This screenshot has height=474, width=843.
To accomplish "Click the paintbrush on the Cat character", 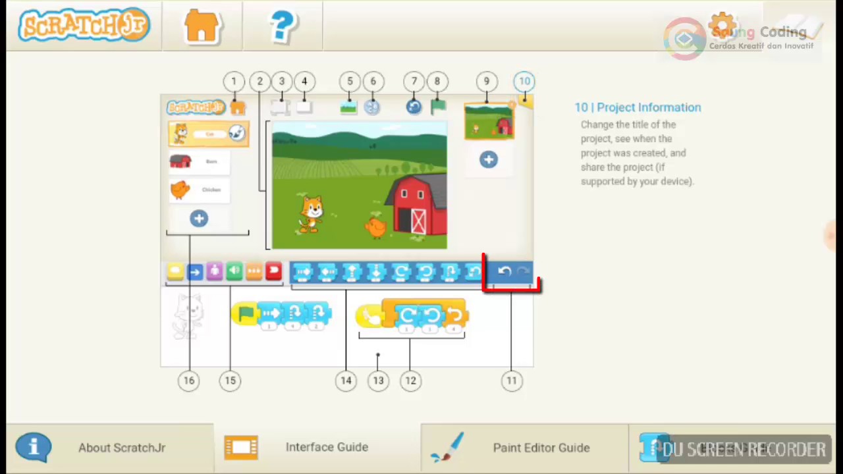I will click(x=237, y=134).
